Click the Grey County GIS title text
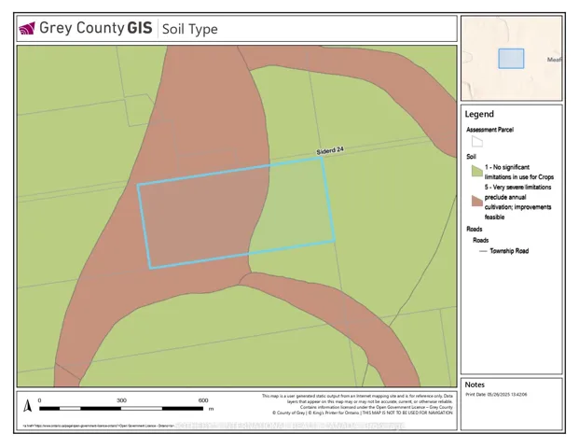The image size is (579, 448). coord(95,28)
